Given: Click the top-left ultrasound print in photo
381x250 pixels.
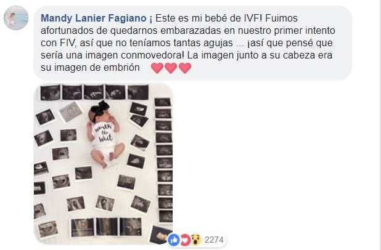Looking at the screenshot, I should (51, 92).
